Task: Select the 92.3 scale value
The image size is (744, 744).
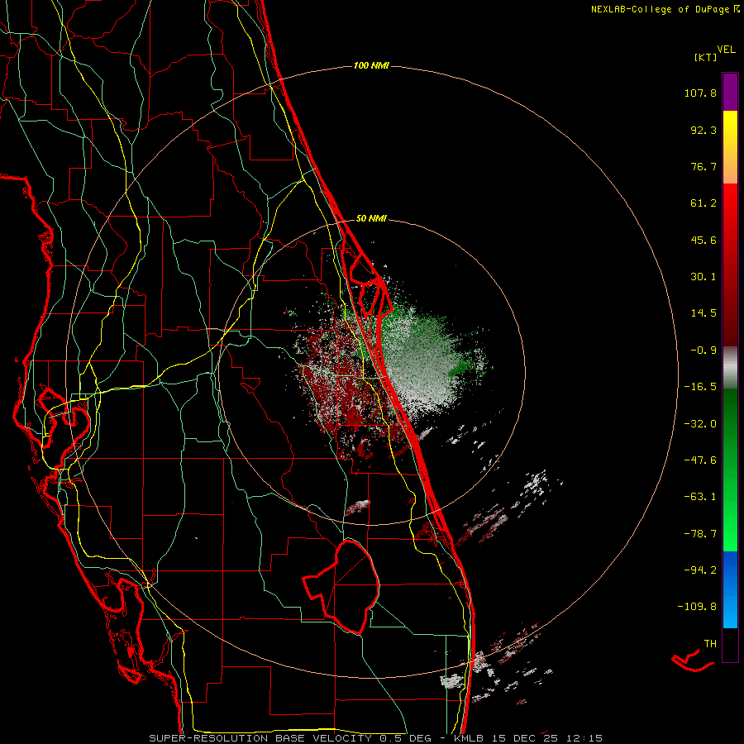Action: [703, 130]
